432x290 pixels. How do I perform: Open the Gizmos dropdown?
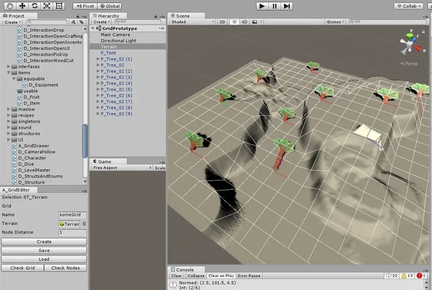pyautogui.click(x=335, y=22)
